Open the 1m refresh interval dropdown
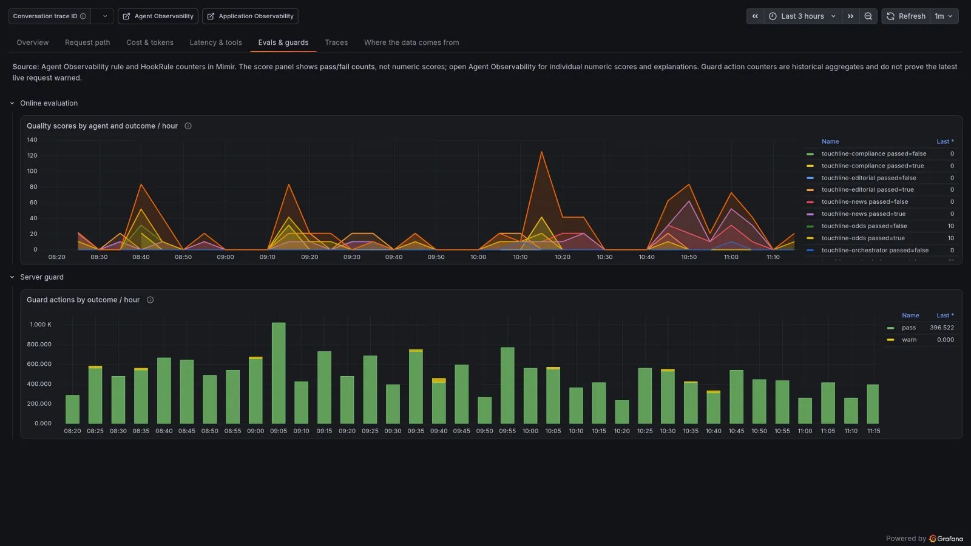The image size is (971, 546). [944, 16]
